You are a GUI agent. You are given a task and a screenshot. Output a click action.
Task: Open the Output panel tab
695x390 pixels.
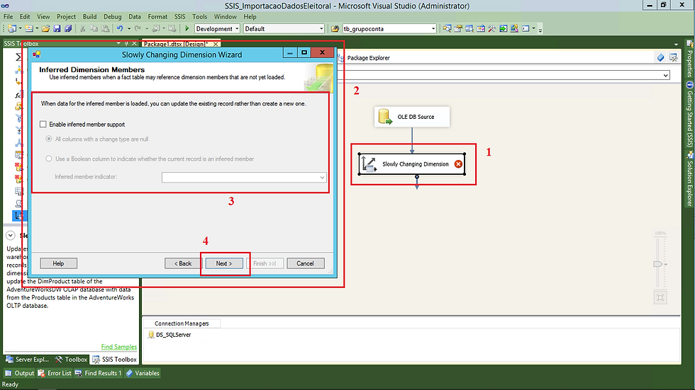(20, 373)
